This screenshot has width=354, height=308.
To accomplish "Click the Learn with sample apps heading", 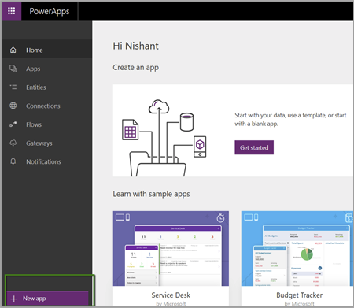I will point(151,194).
